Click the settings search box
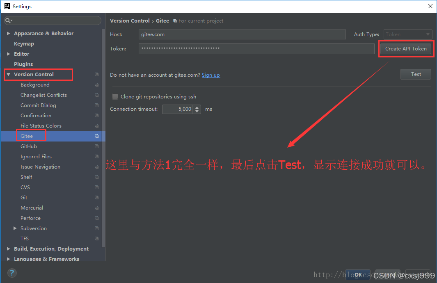This screenshot has width=437, height=283. coord(53,21)
